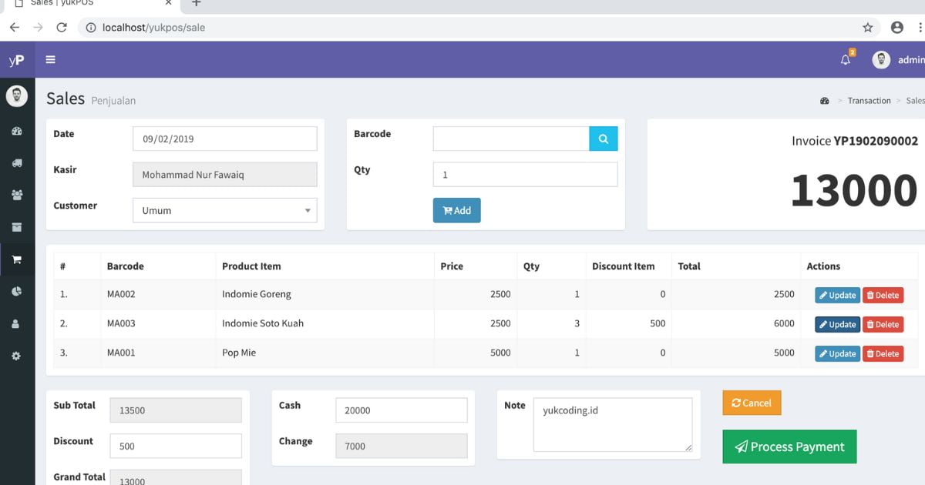The image size is (925, 485).
Task: Open the settings gear icon in sidebar
Action: click(17, 356)
